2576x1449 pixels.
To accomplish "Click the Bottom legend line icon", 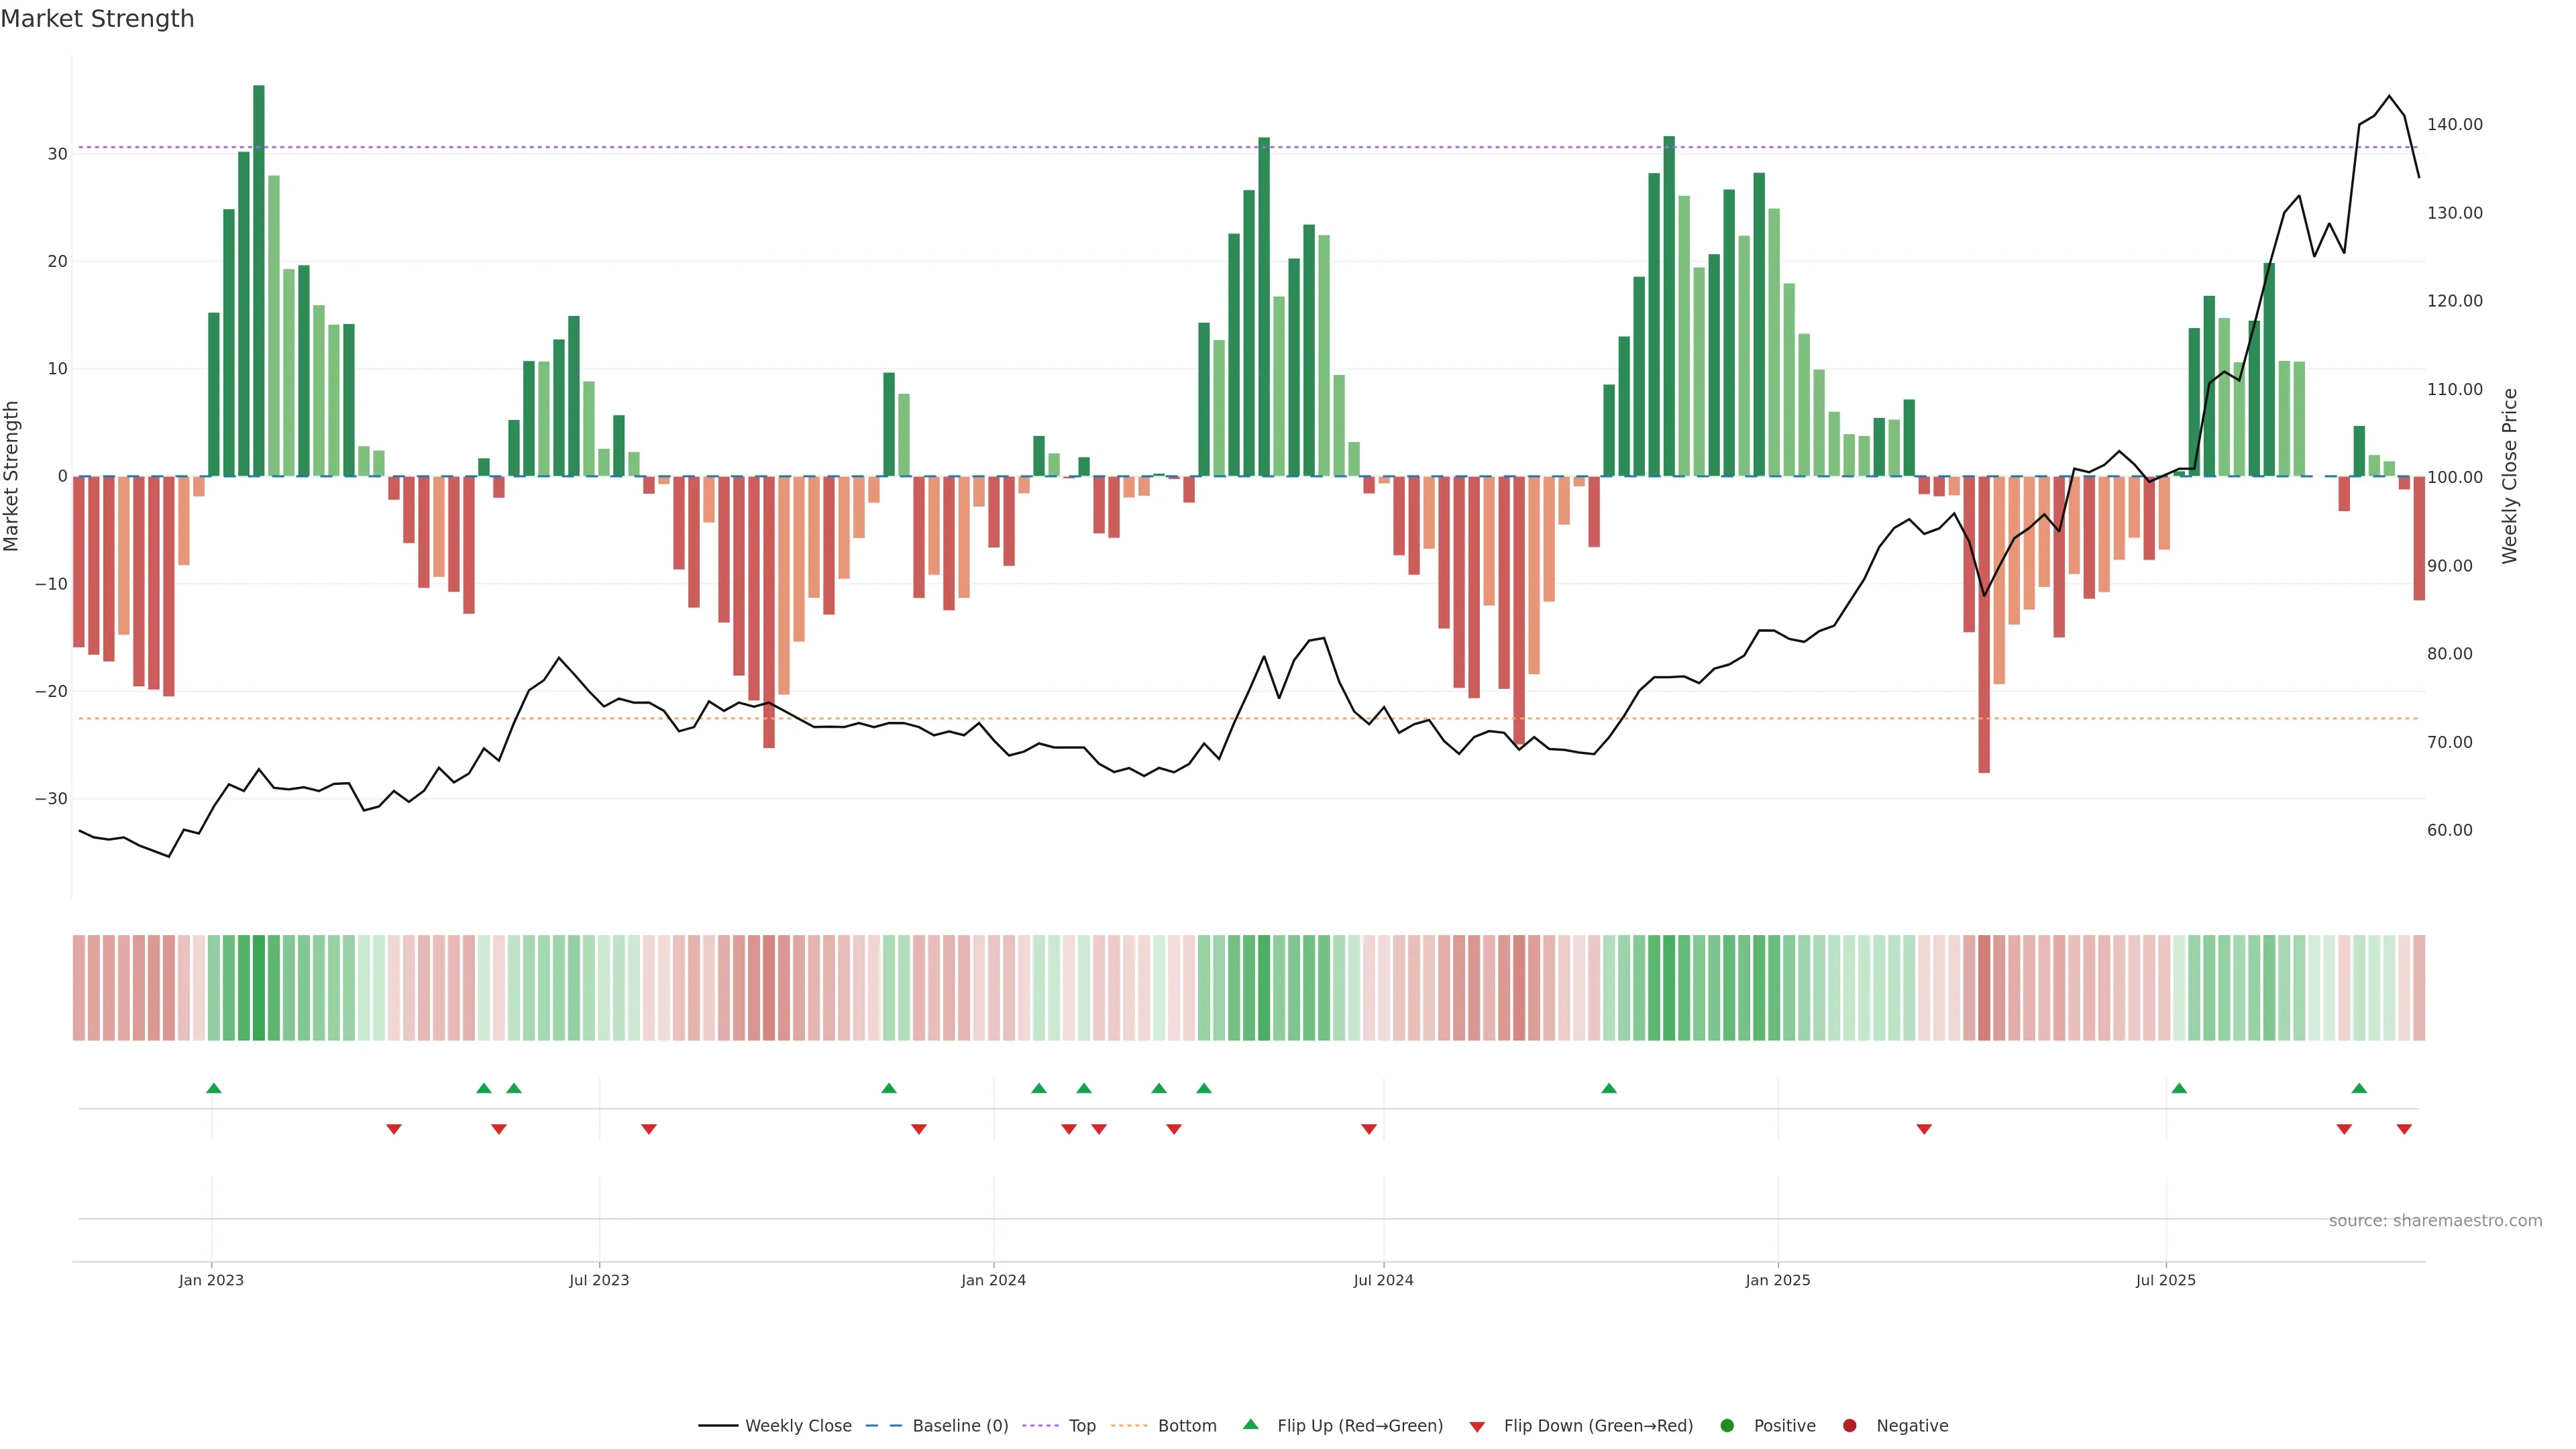I will coord(1129,1426).
